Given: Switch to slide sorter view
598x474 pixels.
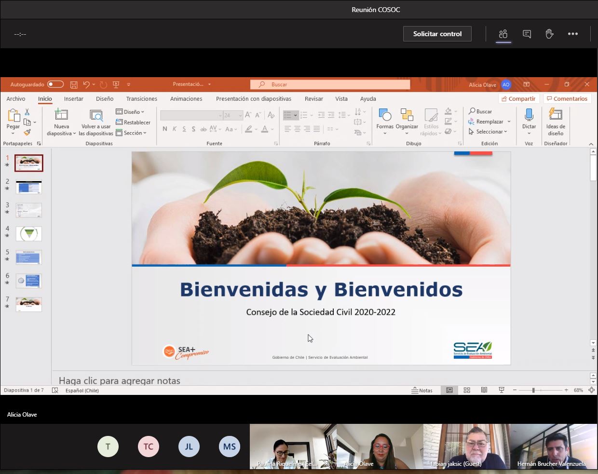Looking at the screenshot, I should [466, 390].
